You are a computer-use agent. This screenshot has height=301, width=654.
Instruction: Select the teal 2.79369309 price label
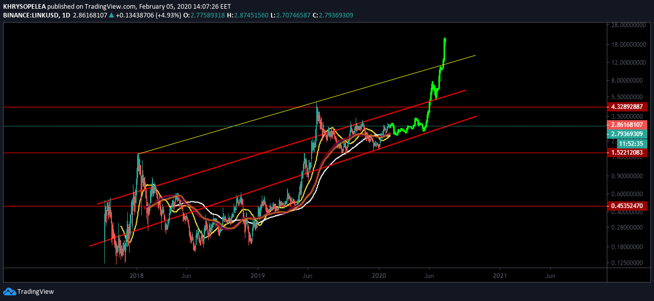coord(627,134)
